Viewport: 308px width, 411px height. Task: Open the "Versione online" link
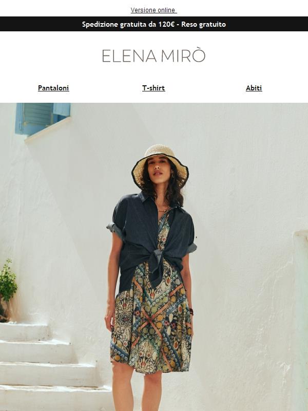pos(153,10)
